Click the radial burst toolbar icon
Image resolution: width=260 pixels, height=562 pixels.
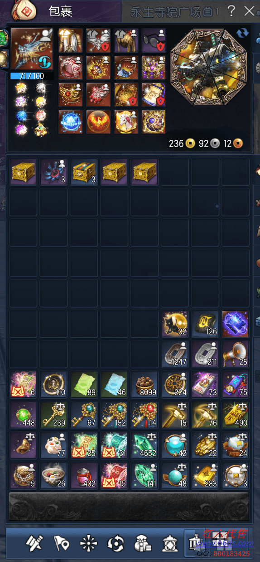click(x=88, y=543)
